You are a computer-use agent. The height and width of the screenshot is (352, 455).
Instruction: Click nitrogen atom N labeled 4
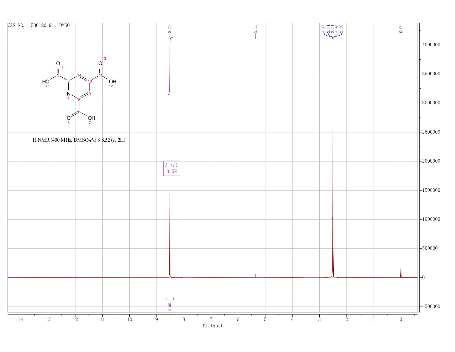point(69,94)
